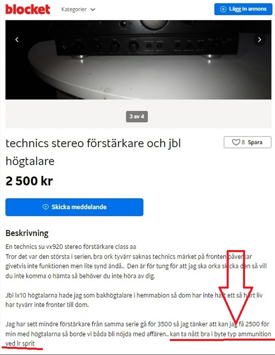This screenshot has width=275, height=355.
Task: Click the 2 500 kr price
Action: tap(29, 181)
